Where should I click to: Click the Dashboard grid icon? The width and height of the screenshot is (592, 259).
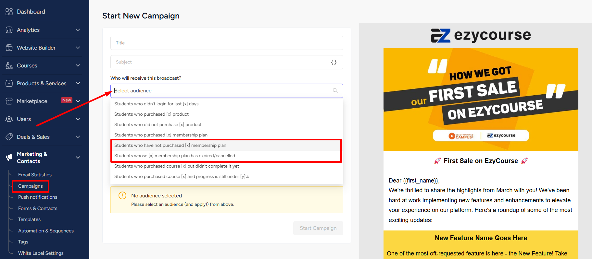point(9,12)
